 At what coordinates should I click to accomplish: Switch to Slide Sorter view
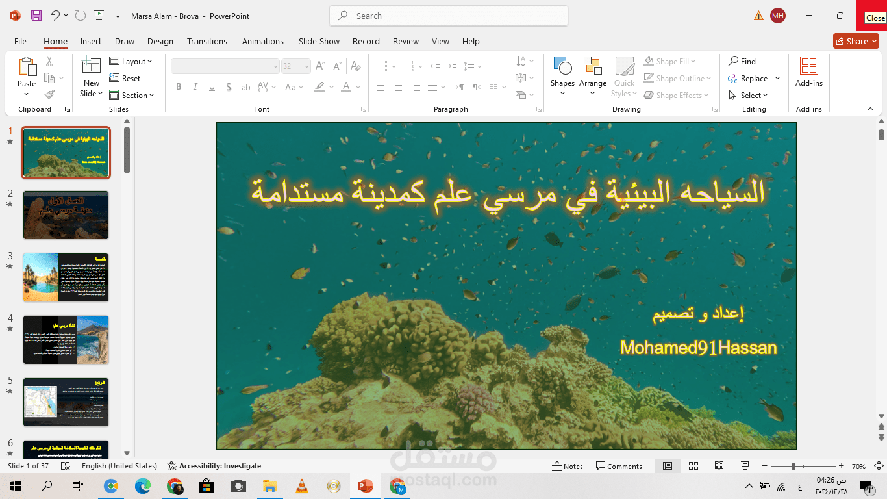coord(693,466)
